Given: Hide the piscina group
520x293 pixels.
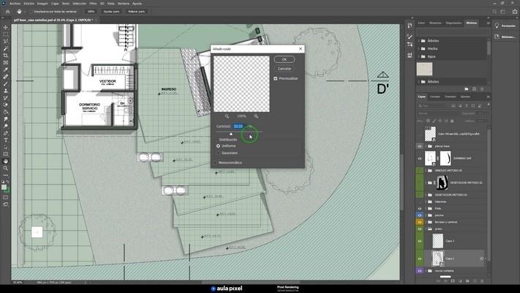Looking at the screenshot, I should click(420, 215).
